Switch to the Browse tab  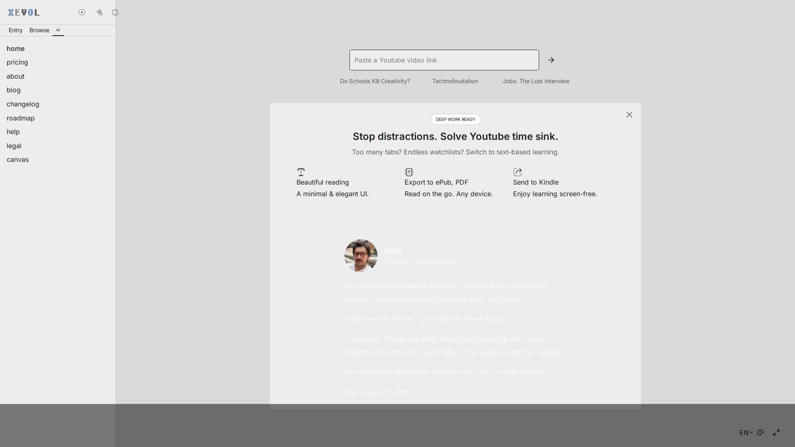(39, 30)
